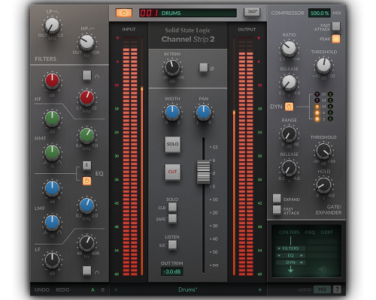376x300 pixels.
Task: Click the 001 track number display
Action: pyautogui.click(x=149, y=13)
